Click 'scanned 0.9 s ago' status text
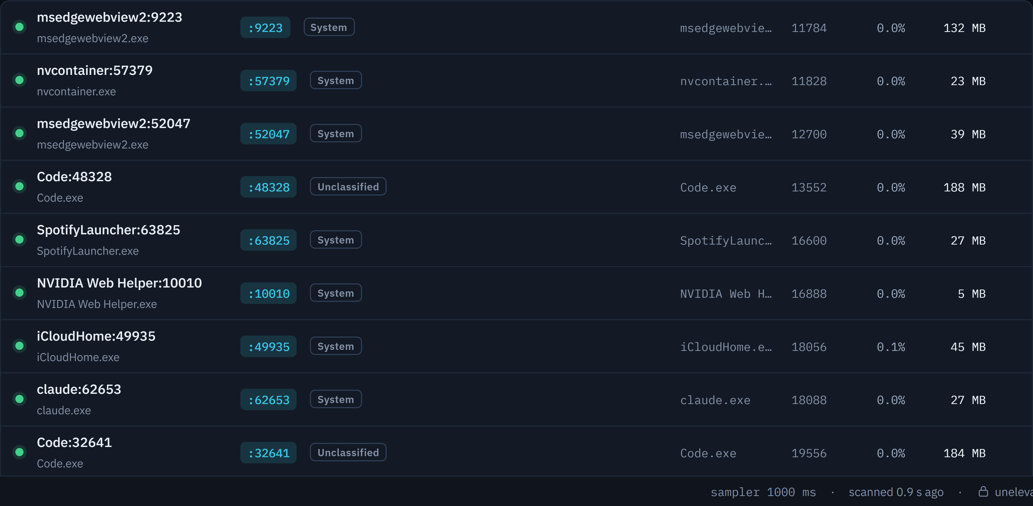 coord(896,492)
